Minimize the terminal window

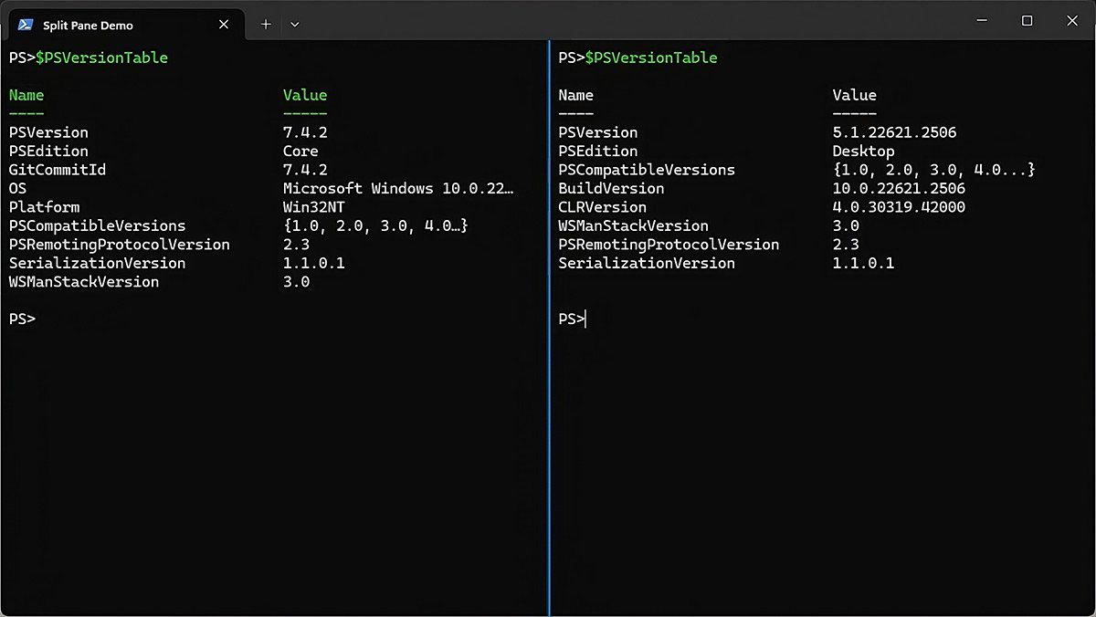tap(982, 21)
